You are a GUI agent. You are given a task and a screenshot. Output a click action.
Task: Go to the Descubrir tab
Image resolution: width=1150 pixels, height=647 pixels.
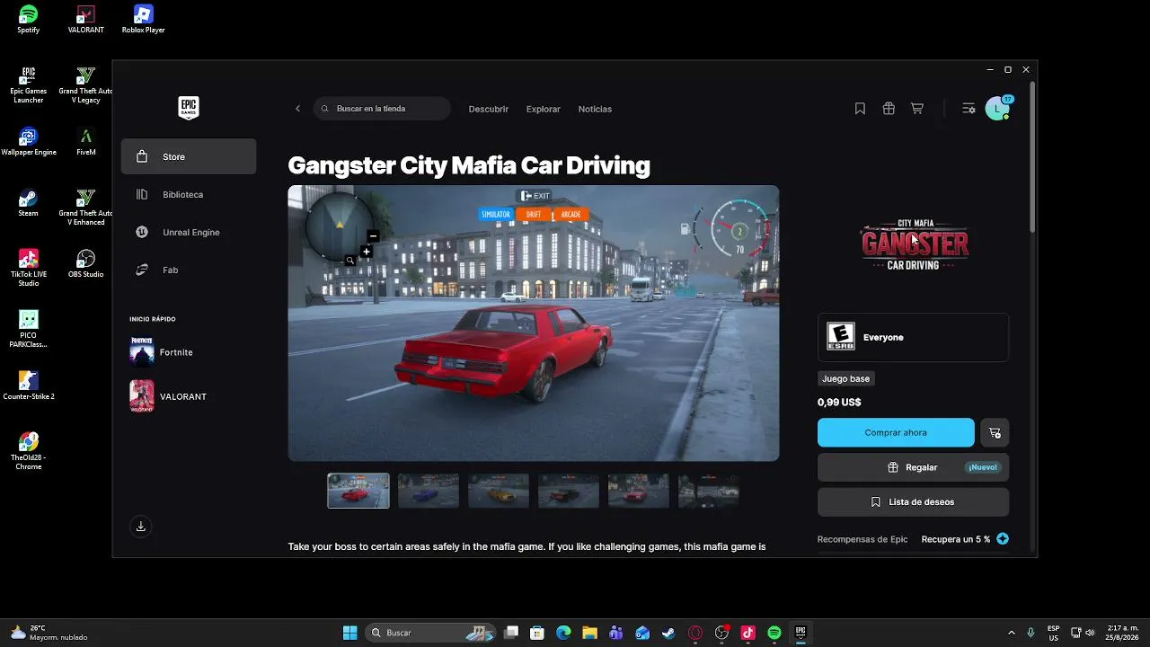[x=489, y=109]
